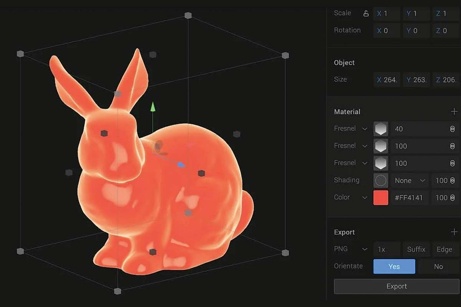Screen dimensions: 461x307
Task: Click the Material section heading
Action: point(347,112)
